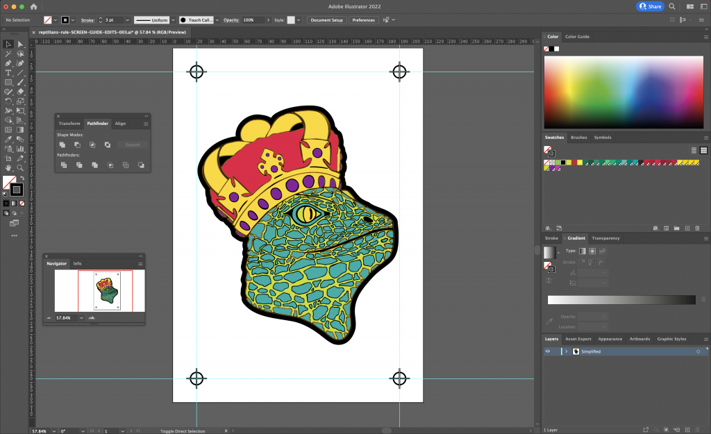Select the Unite shape mode in Pathfinder
711x434 pixels.
pos(62,144)
